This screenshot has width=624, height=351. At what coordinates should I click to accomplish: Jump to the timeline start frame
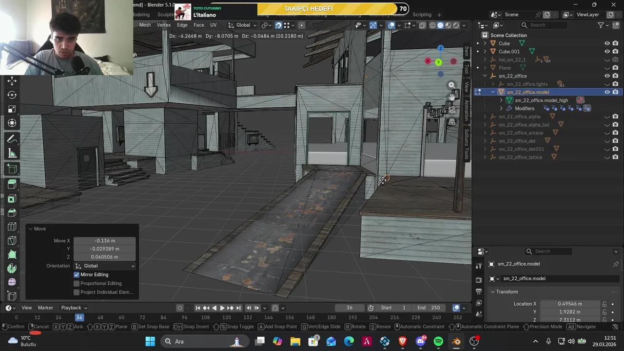198,308
